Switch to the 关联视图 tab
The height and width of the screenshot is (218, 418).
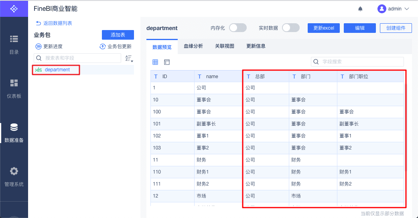[224, 46]
